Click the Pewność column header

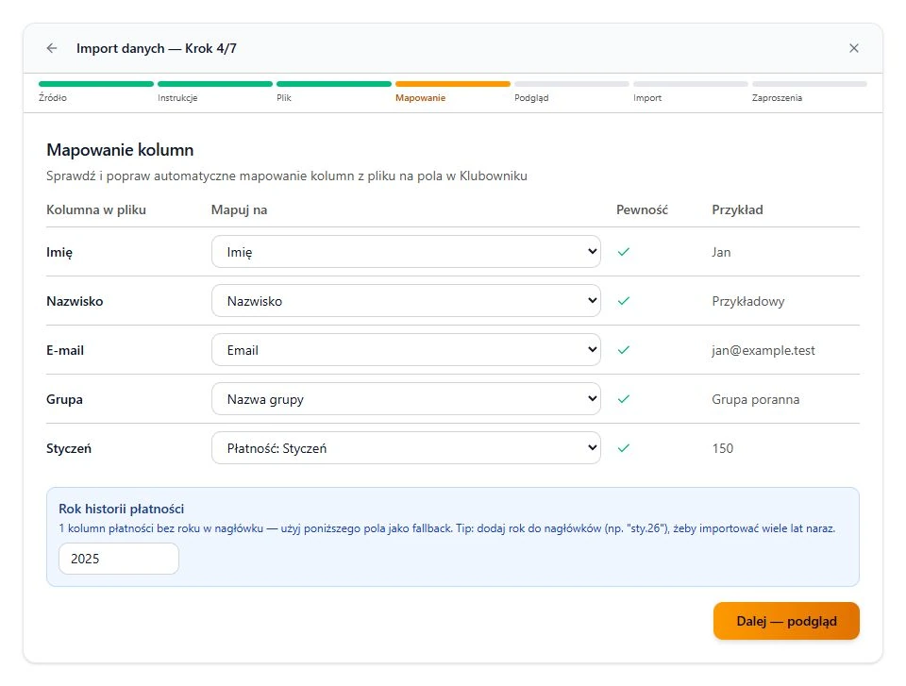coord(642,209)
